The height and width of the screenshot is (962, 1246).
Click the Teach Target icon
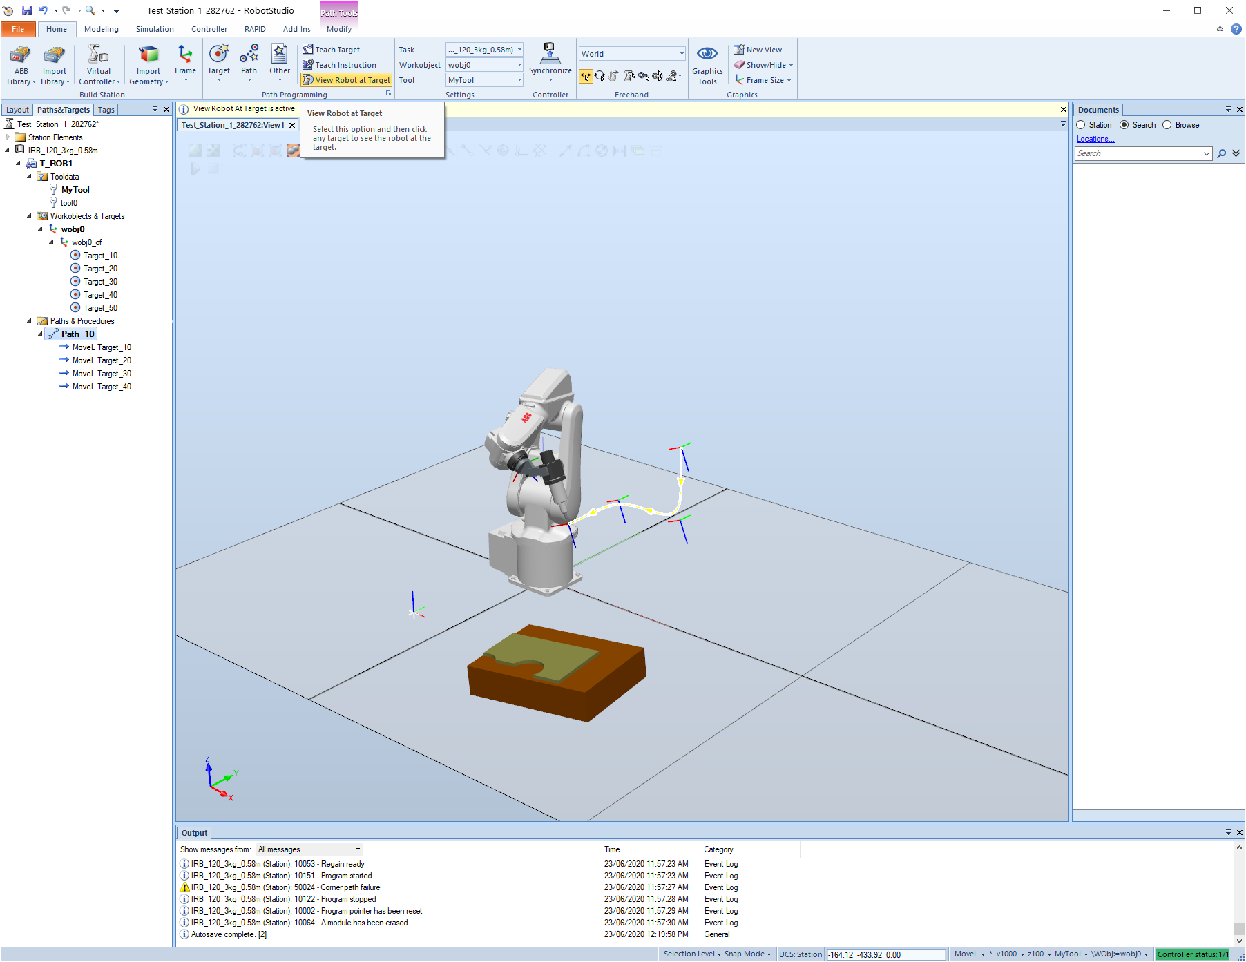[308, 50]
